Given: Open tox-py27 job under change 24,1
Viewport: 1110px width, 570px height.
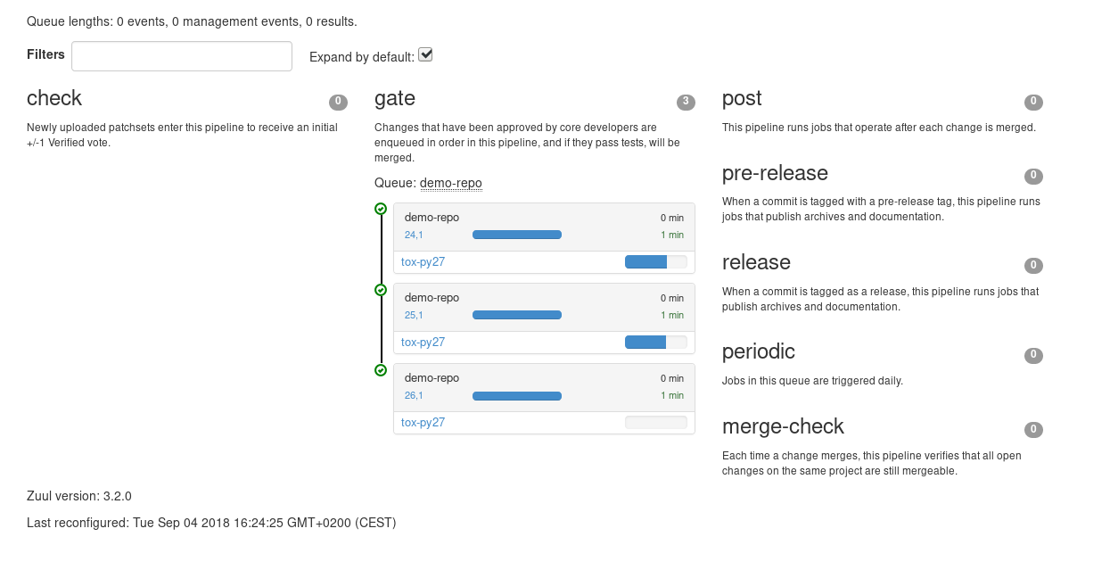Looking at the screenshot, I should (423, 262).
